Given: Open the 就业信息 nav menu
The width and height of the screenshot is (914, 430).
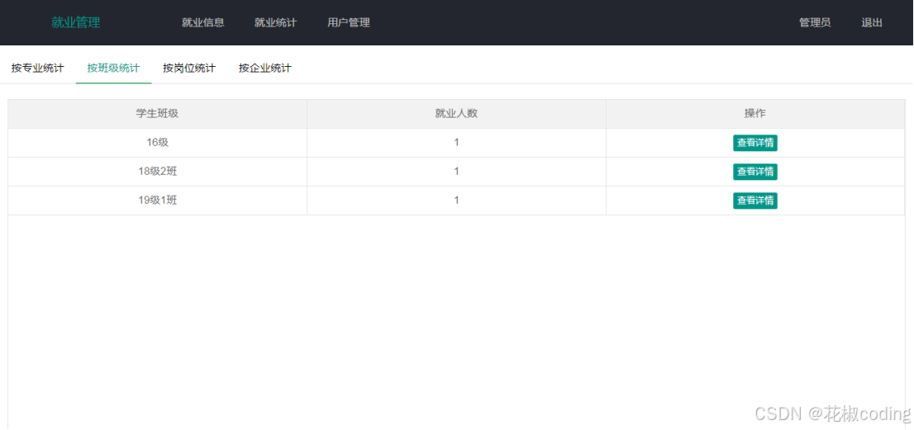Looking at the screenshot, I should 202,22.
